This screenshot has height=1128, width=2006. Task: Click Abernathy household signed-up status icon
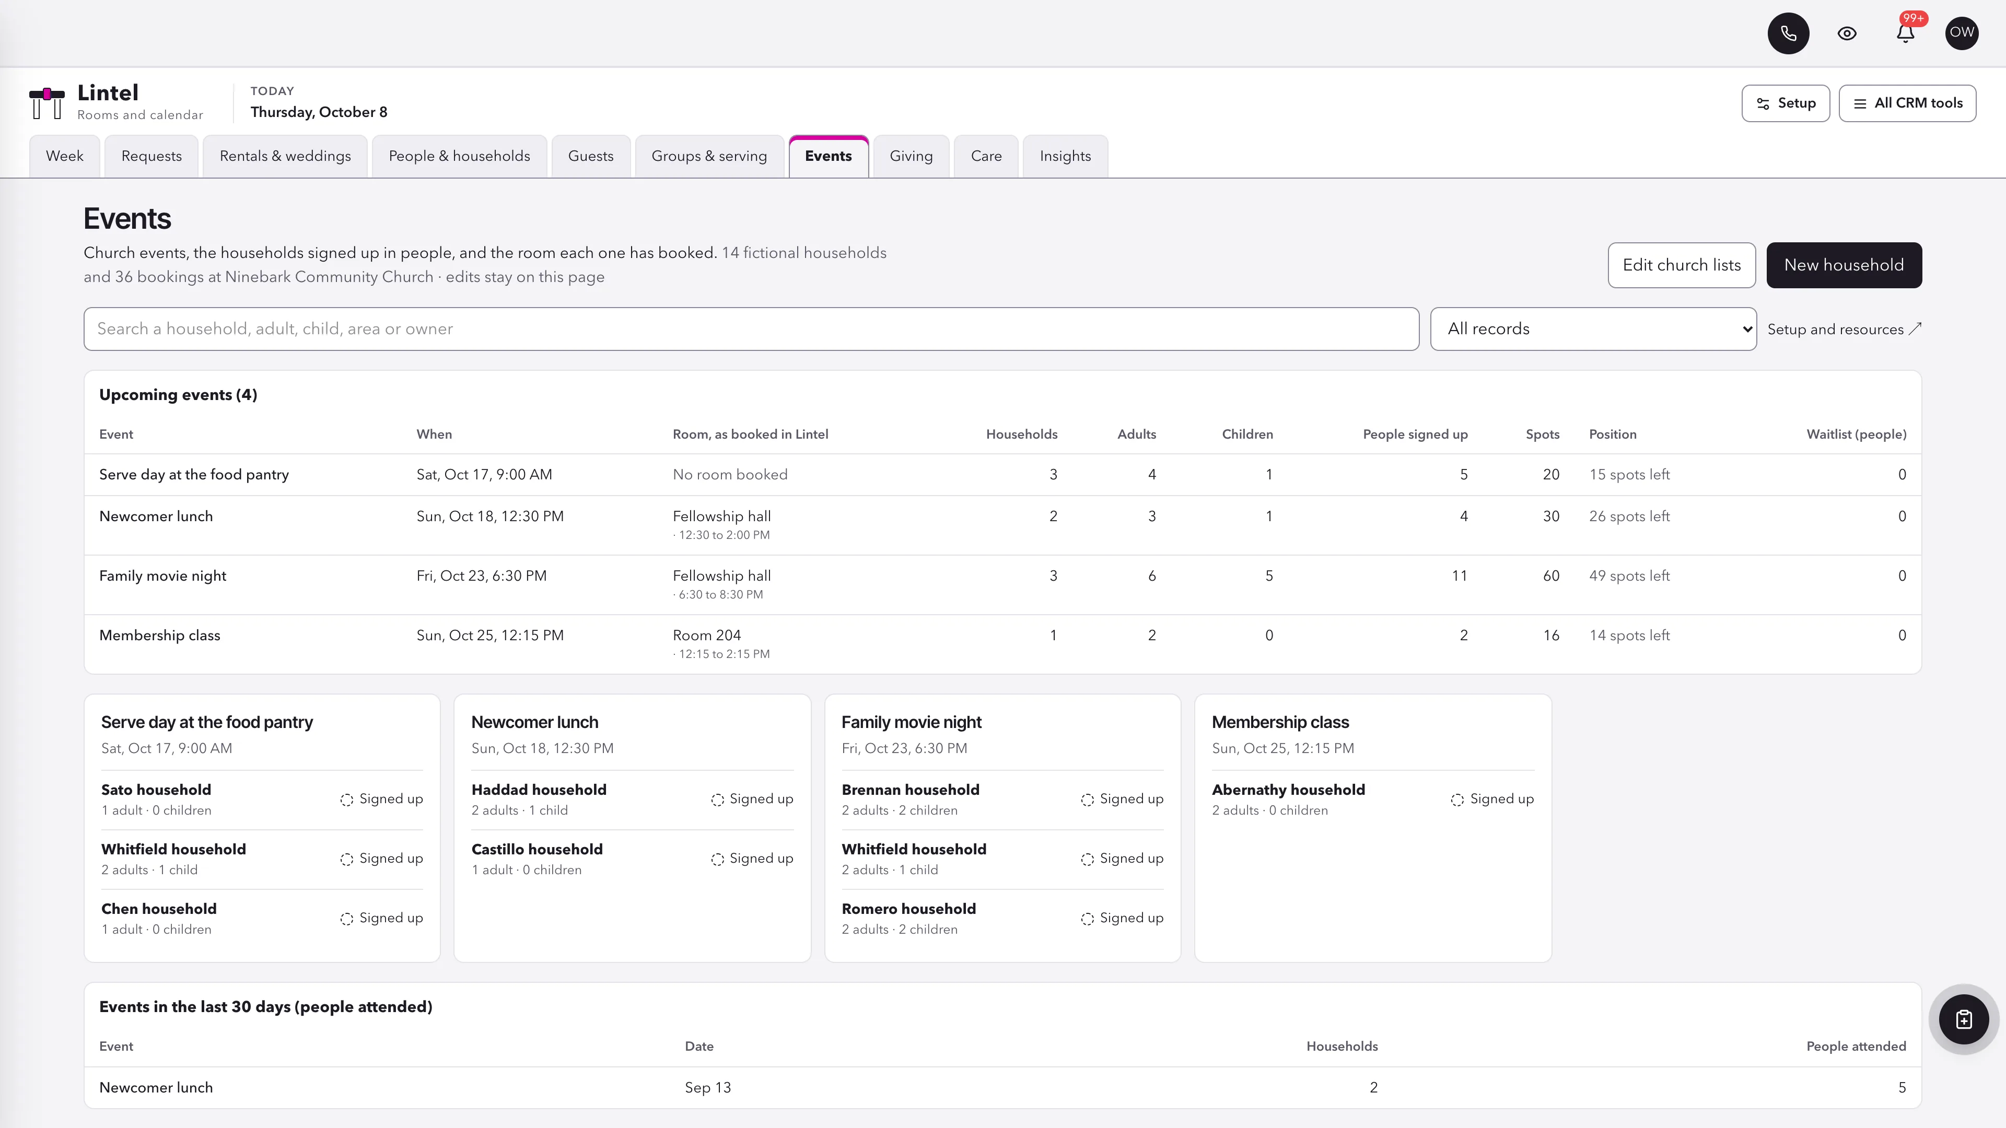point(1457,800)
